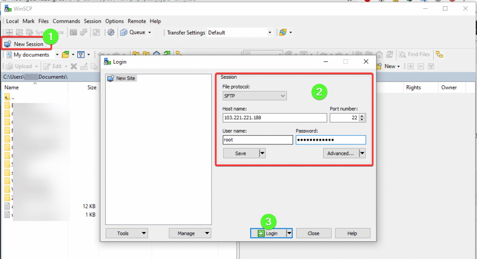Open the File protocol SFTP dropdown
This screenshot has height=259, width=477.
(x=255, y=95)
